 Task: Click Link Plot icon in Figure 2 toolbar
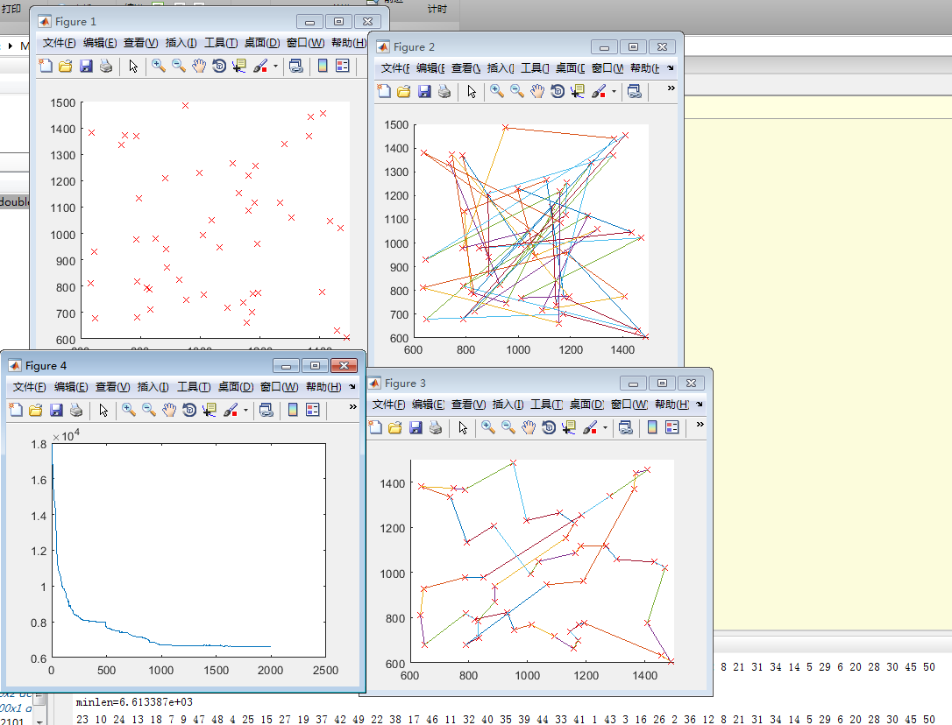point(635,91)
